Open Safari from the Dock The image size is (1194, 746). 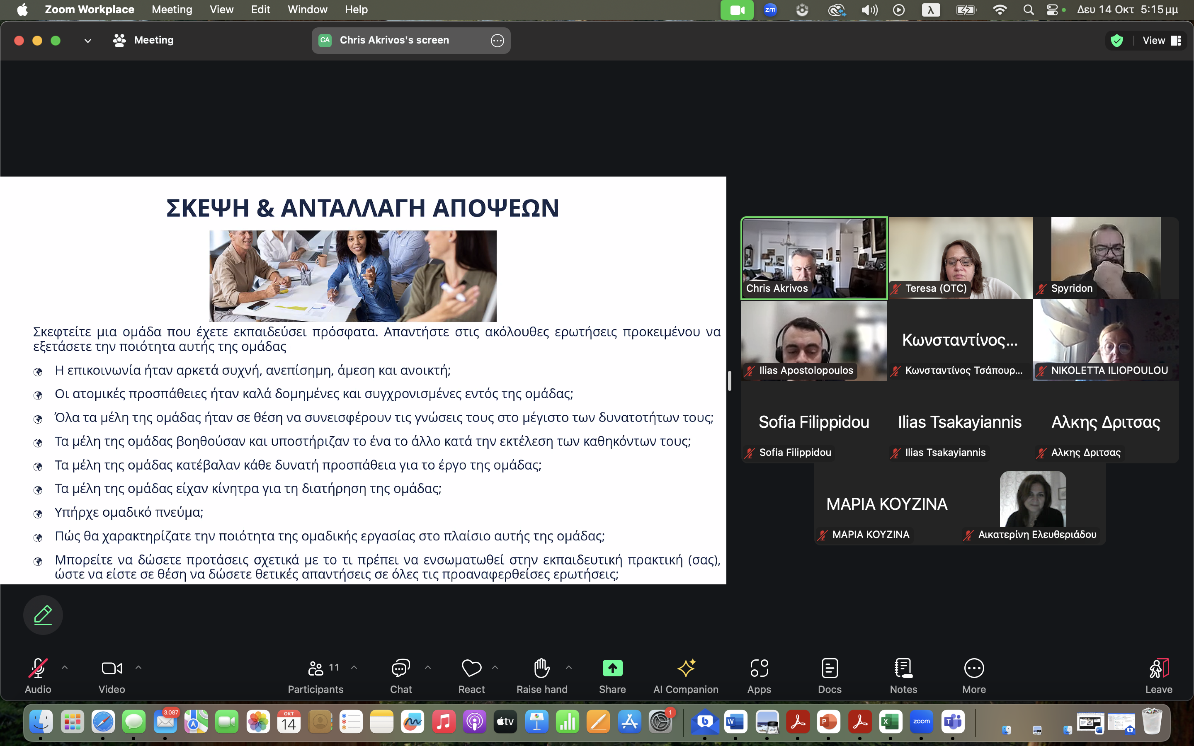point(103,722)
